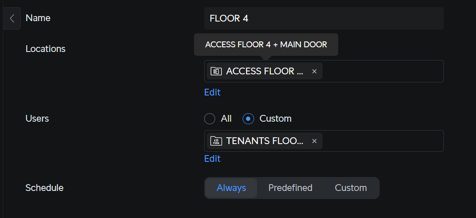Viewport: 476px width, 218px height.
Task: Choose the Custom schedule option
Action: coord(351,188)
